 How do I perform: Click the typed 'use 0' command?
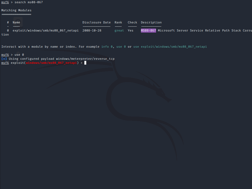click(19, 55)
